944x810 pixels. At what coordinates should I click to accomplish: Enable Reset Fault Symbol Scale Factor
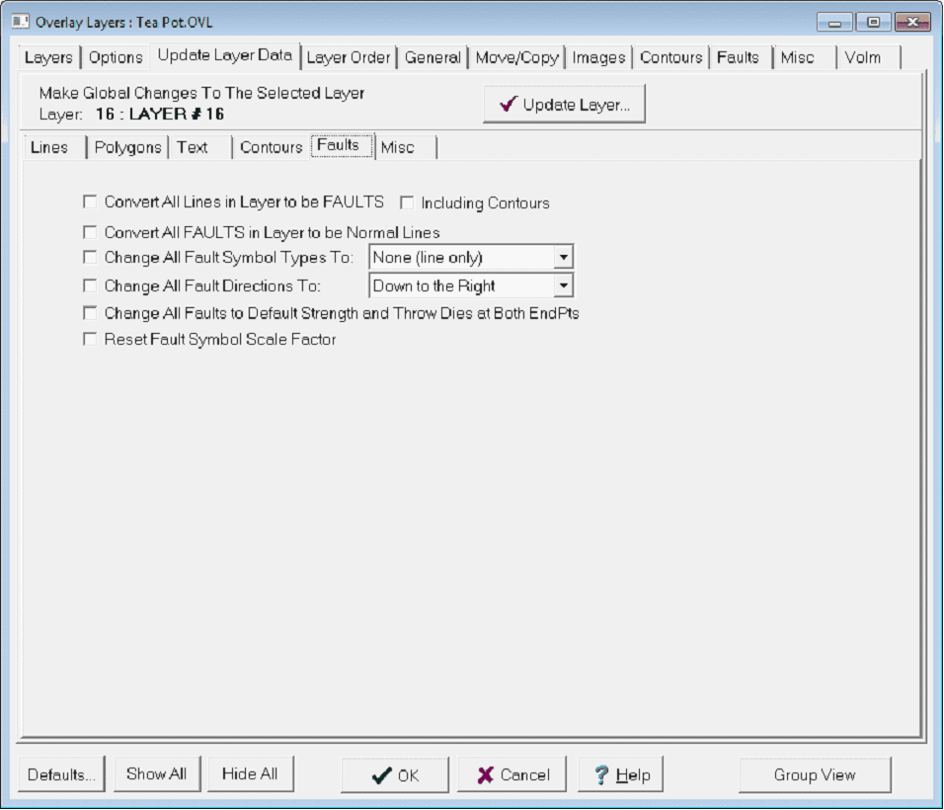pos(91,339)
